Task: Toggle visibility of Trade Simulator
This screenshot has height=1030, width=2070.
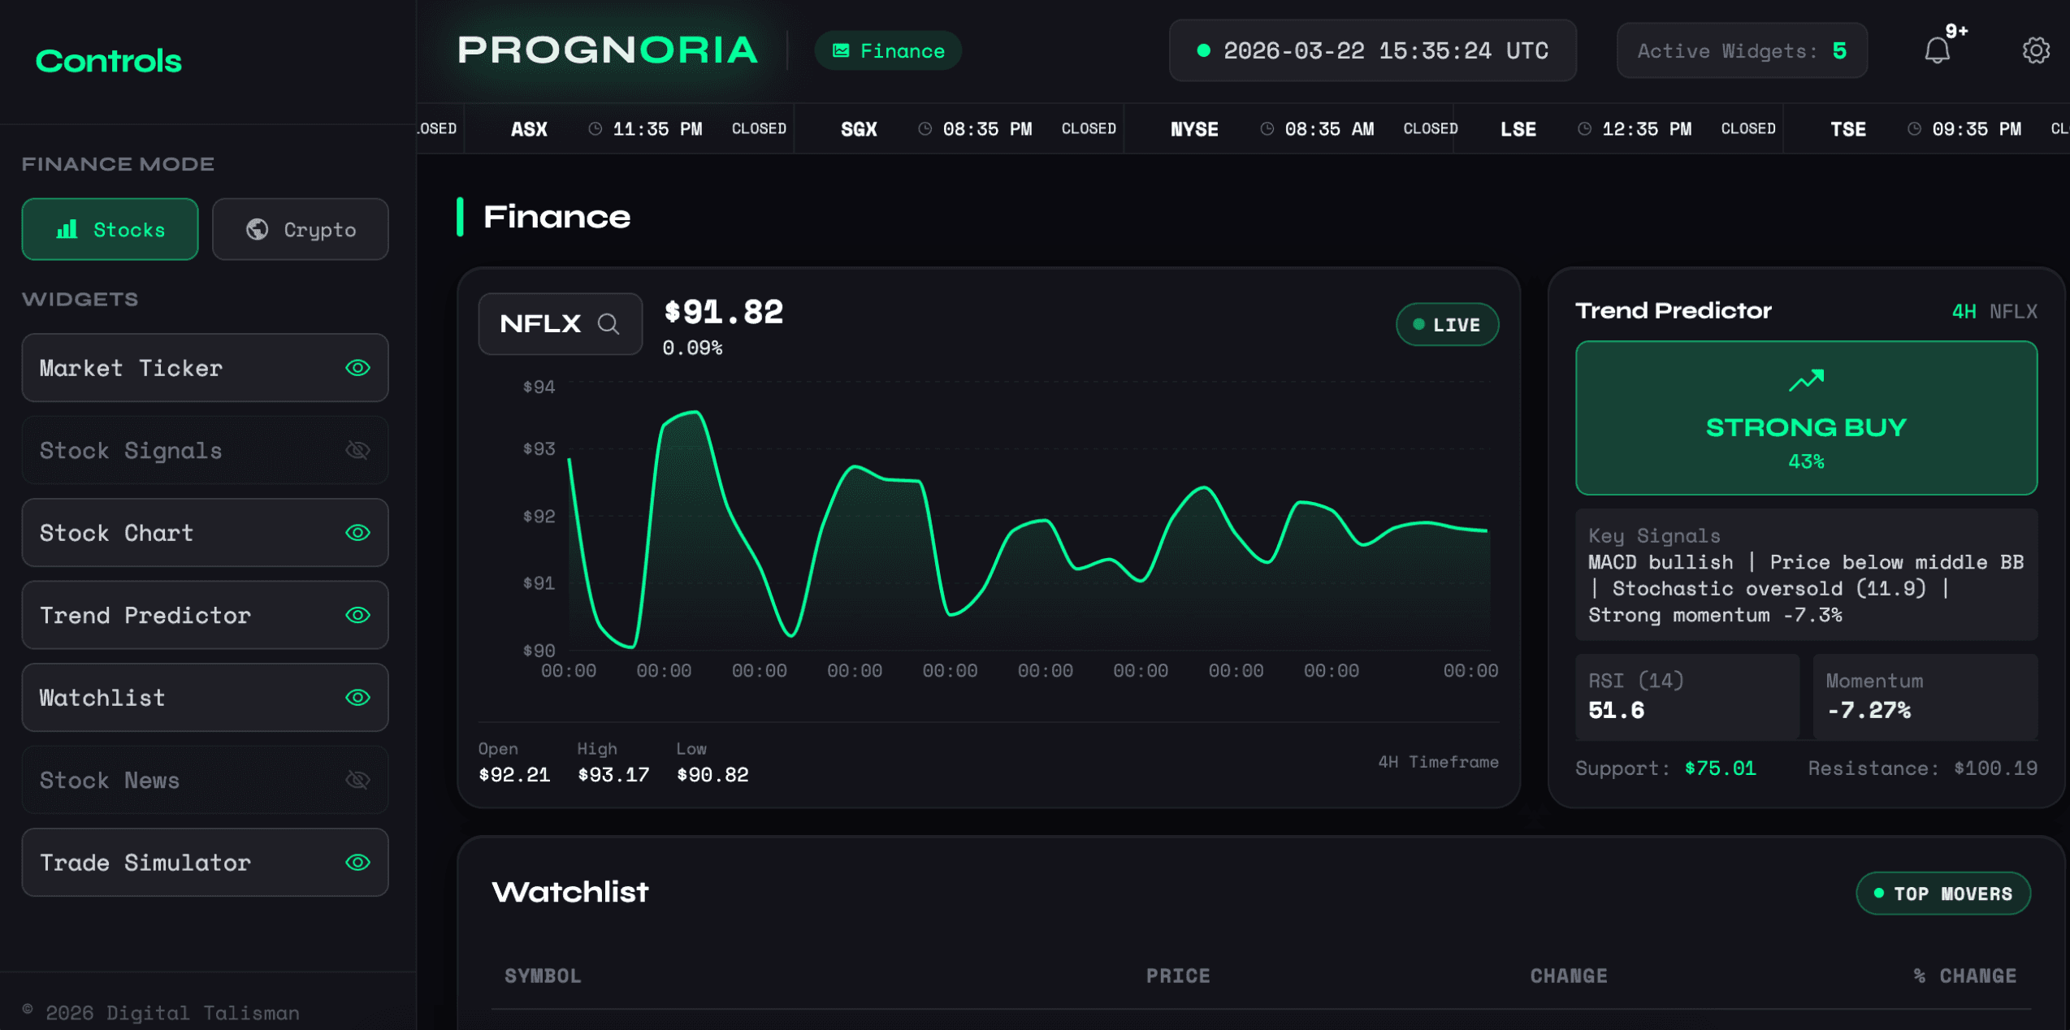Action: [357, 863]
